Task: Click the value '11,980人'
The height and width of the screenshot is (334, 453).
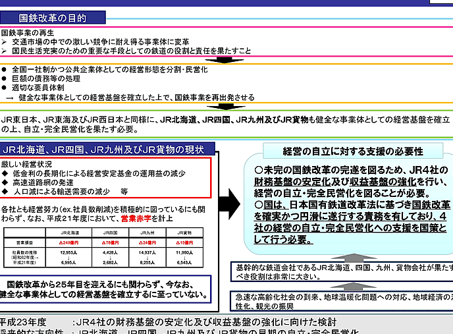Action: [x=184, y=252]
